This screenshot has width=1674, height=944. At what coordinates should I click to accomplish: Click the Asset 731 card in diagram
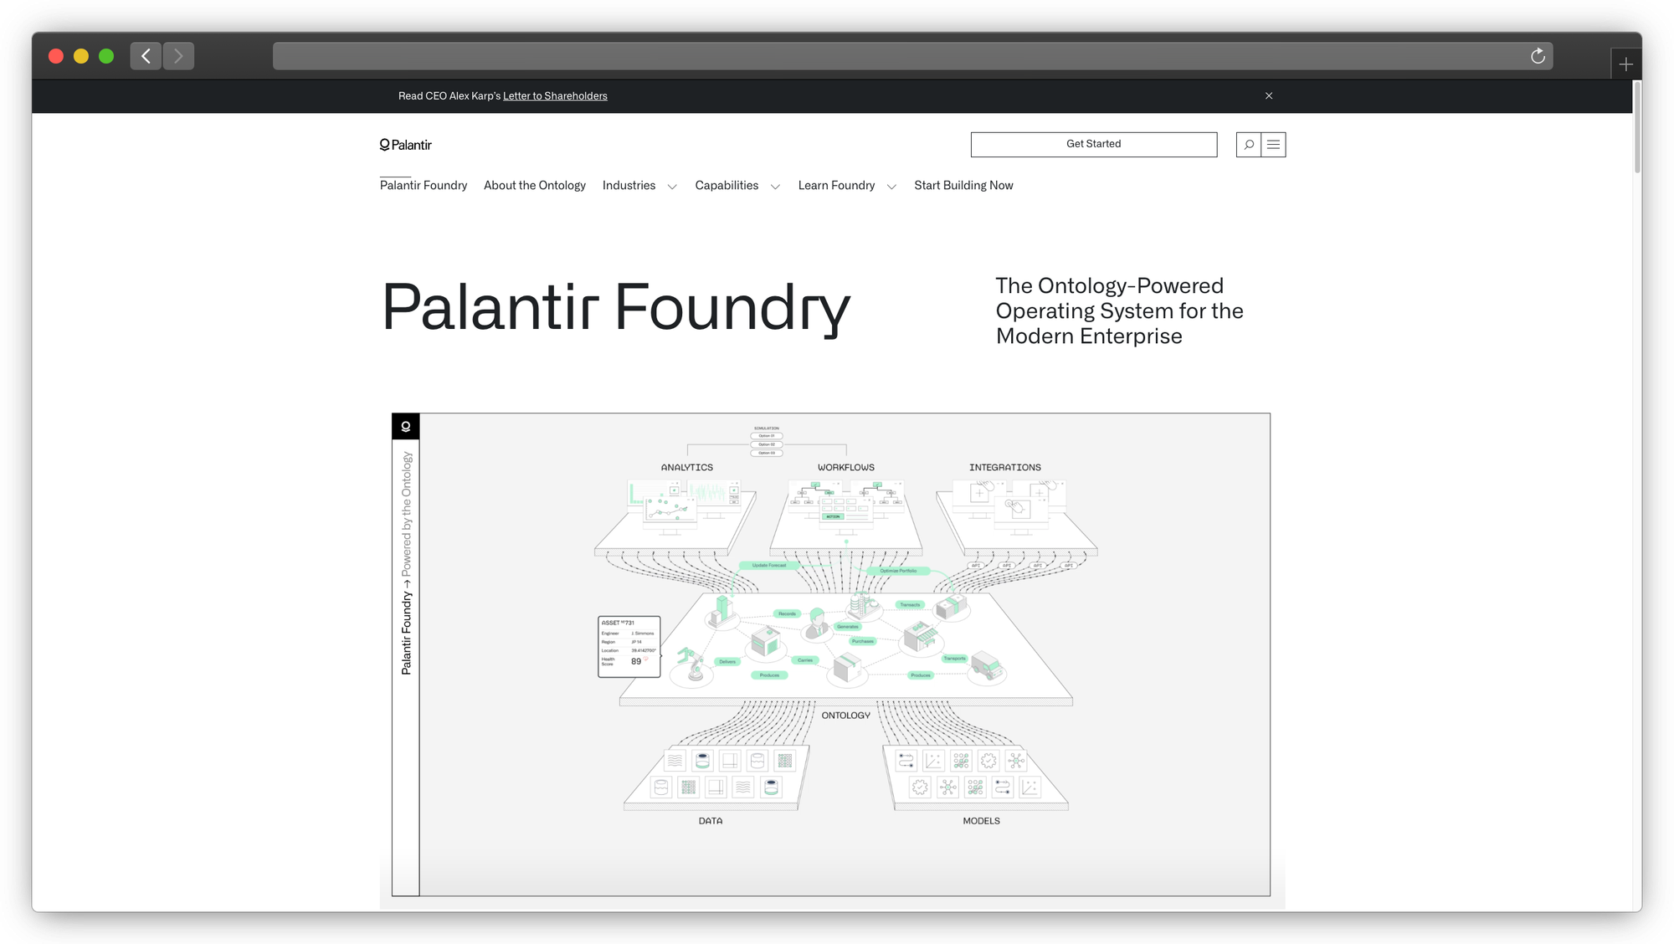tap(629, 646)
